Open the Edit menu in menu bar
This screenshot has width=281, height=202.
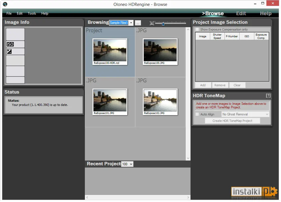coord(20,13)
